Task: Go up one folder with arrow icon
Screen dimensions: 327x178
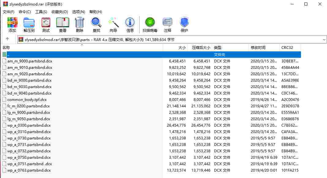Action: tap(8, 39)
